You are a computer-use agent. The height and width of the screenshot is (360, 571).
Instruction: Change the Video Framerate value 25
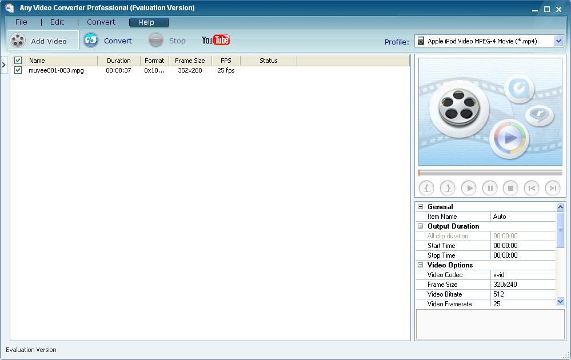point(523,304)
